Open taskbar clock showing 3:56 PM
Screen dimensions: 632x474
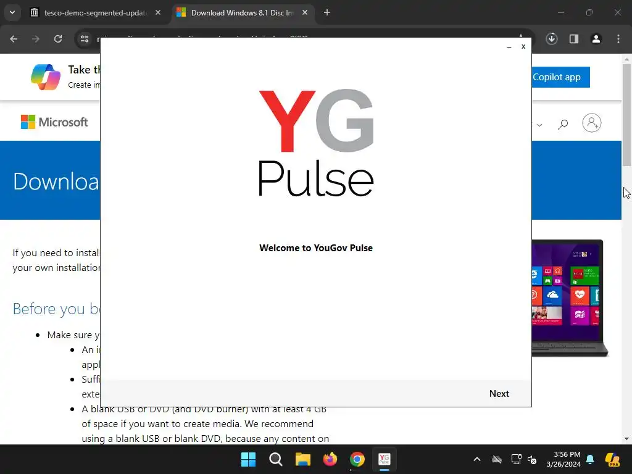point(563,459)
